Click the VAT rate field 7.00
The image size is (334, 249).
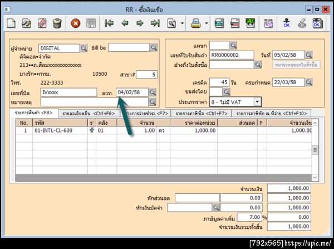249,217
